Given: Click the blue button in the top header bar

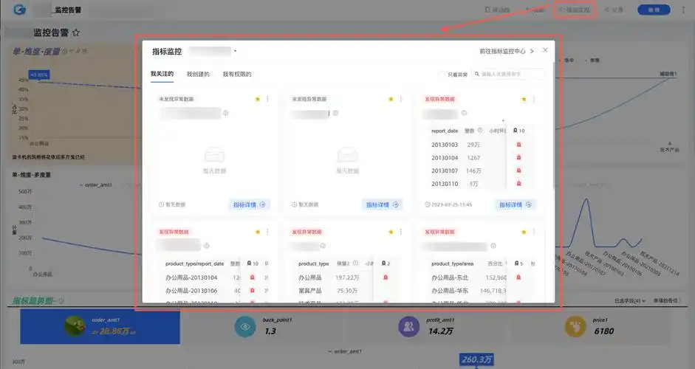Looking at the screenshot, I should coord(654,10).
